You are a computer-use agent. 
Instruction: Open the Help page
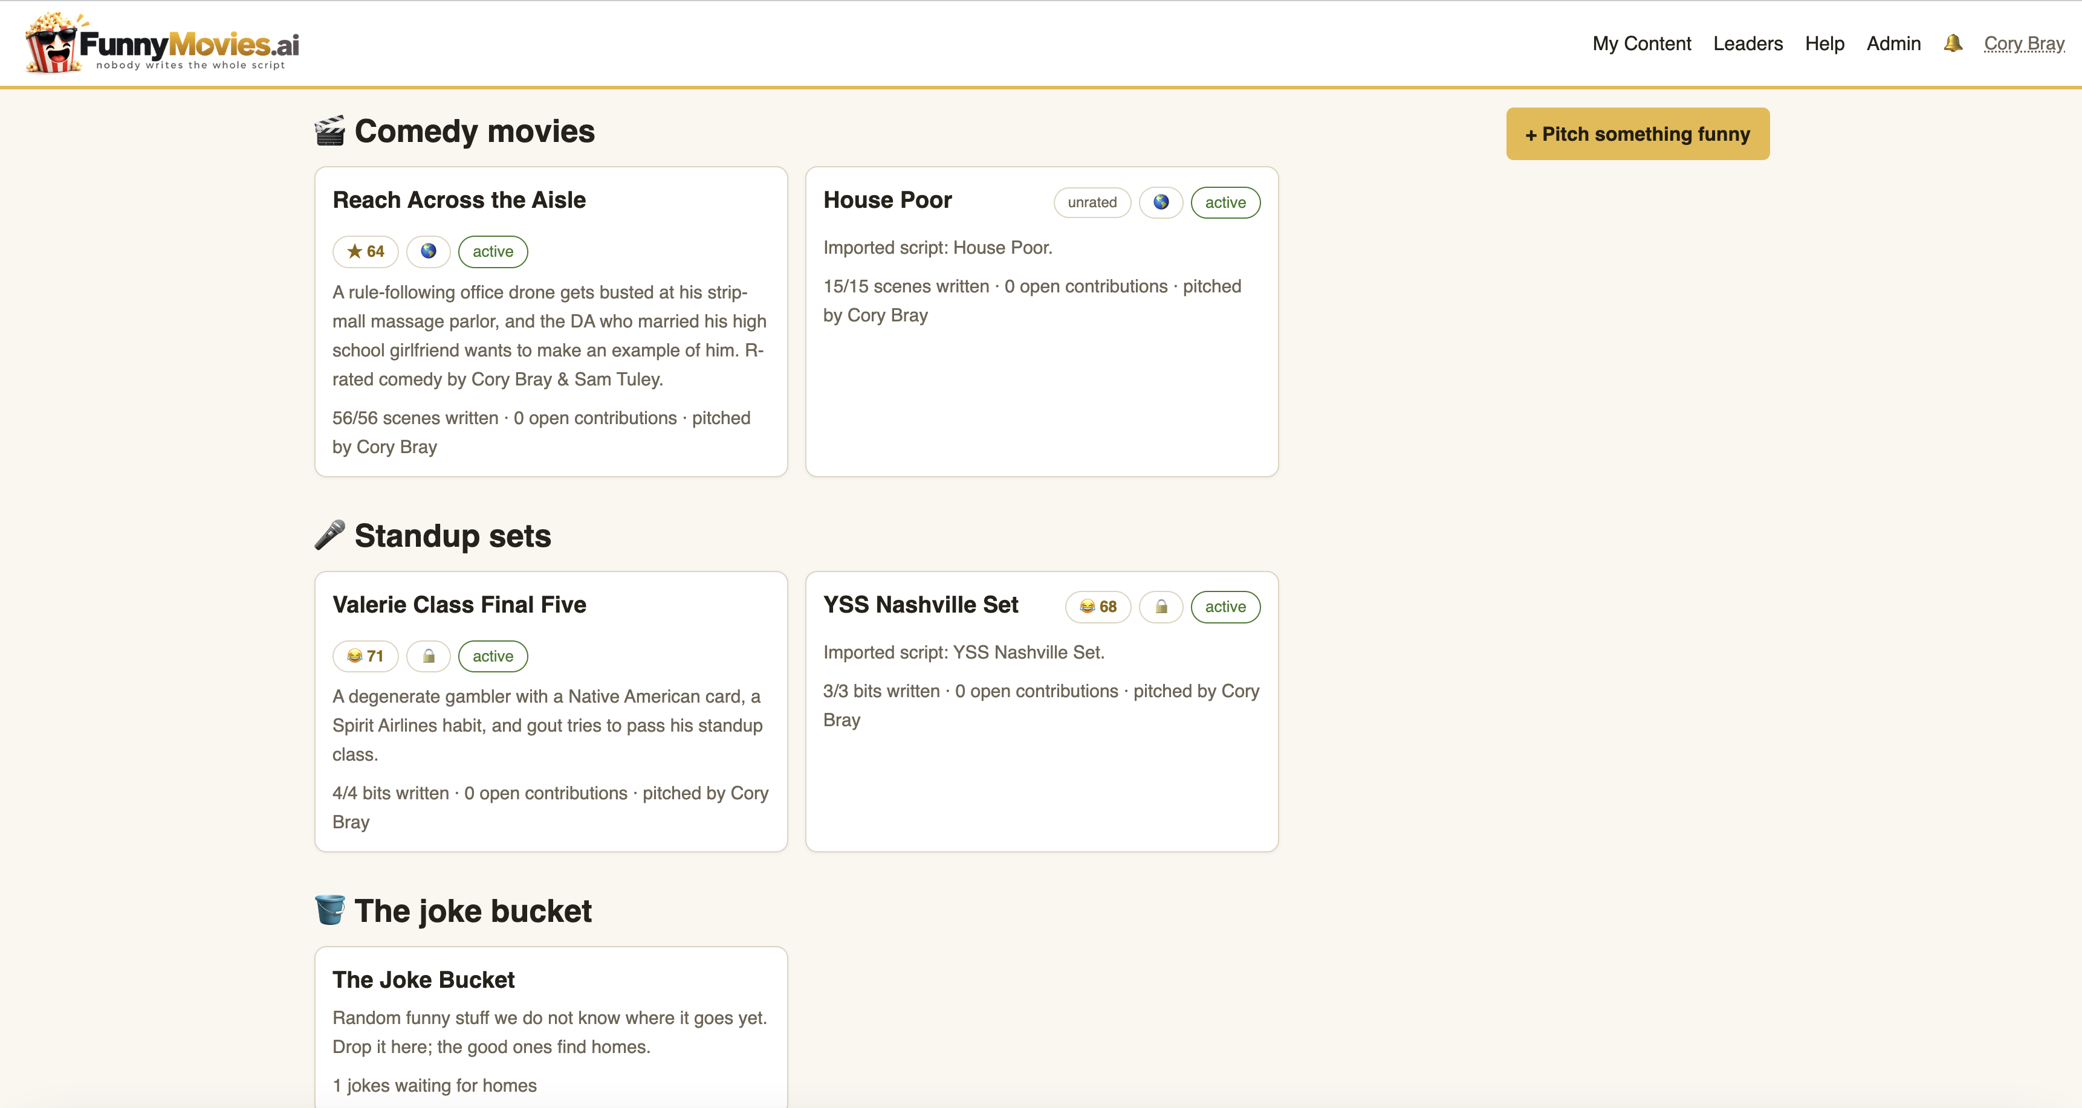click(x=1824, y=43)
